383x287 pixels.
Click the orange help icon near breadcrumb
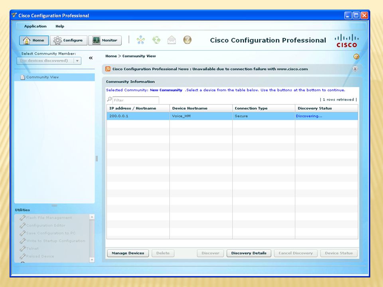tap(356, 57)
